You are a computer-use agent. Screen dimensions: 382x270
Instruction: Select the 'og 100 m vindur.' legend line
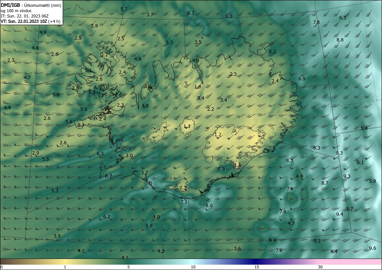click(x=16, y=11)
